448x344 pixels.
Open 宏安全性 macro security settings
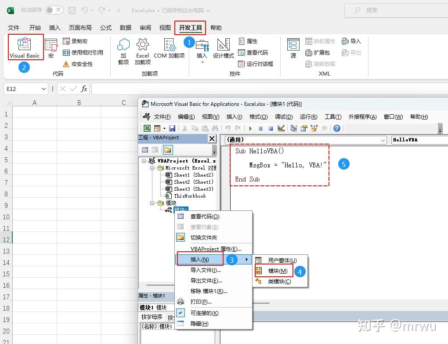coord(66,63)
